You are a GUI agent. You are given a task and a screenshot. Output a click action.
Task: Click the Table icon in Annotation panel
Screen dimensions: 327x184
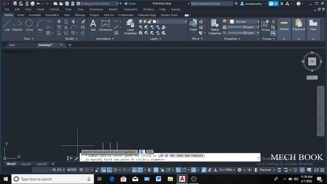(116, 33)
